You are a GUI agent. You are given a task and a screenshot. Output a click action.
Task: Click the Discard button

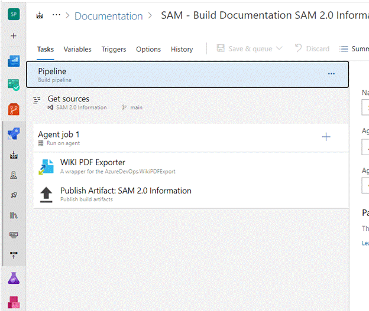[312, 48]
